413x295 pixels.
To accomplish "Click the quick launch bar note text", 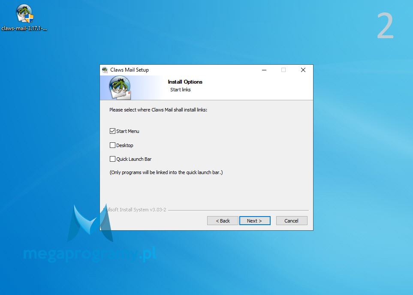I will (x=166, y=172).
